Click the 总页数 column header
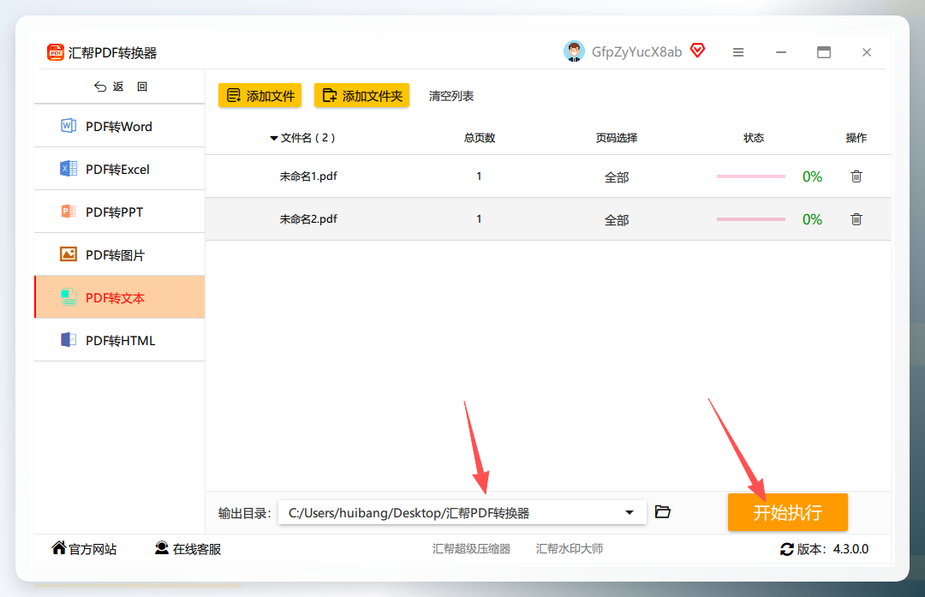 click(479, 138)
